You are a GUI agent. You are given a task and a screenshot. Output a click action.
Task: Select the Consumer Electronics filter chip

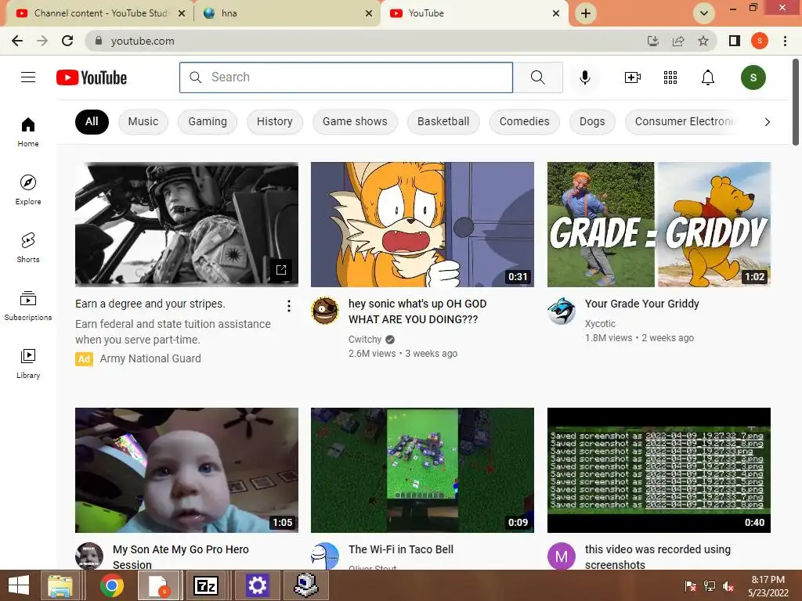coord(683,121)
